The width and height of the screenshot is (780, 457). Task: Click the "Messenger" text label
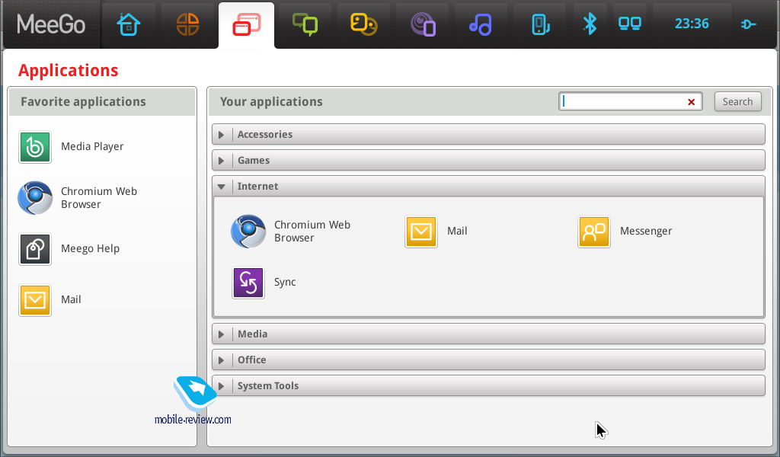[646, 232]
